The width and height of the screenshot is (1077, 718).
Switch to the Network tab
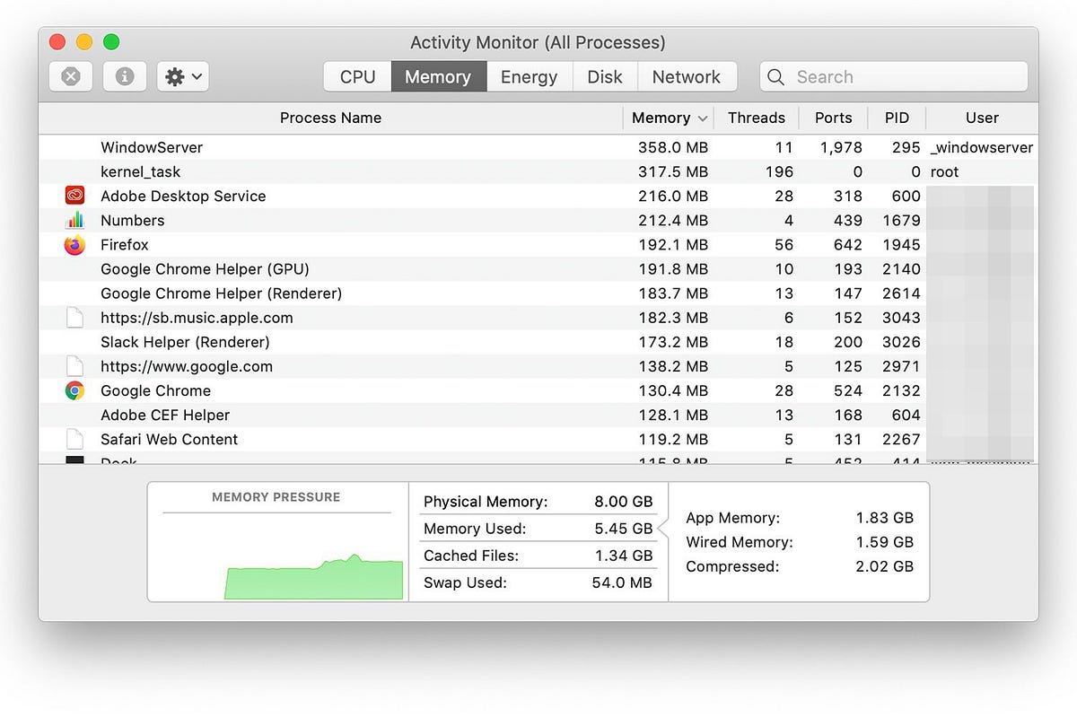[x=687, y=77]
